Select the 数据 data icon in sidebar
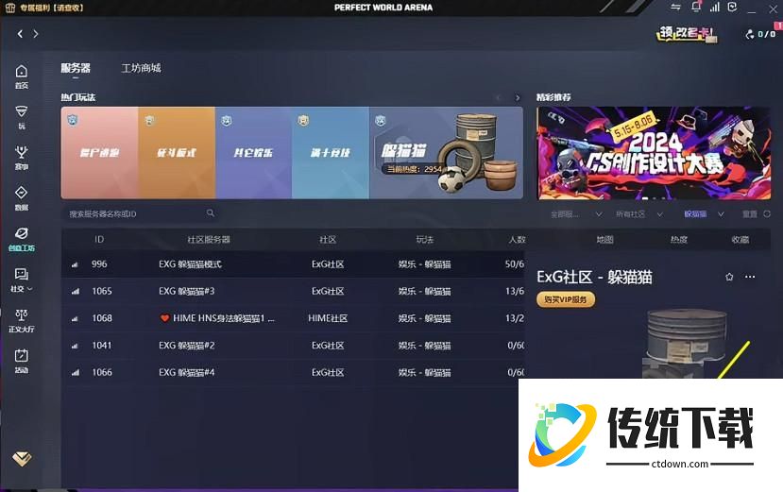The width and height of the screenshot is (783, 492). pos(21,193)
